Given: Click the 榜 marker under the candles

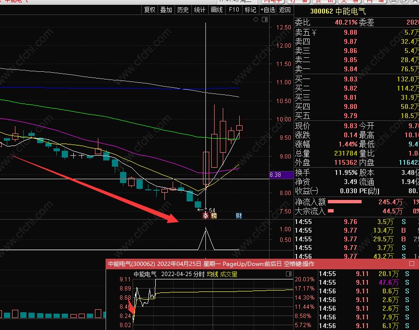Looking at the screenshot, I should (214, 215).
